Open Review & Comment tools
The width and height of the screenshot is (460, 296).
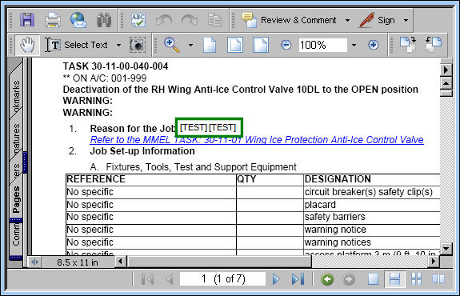(289, 20)
